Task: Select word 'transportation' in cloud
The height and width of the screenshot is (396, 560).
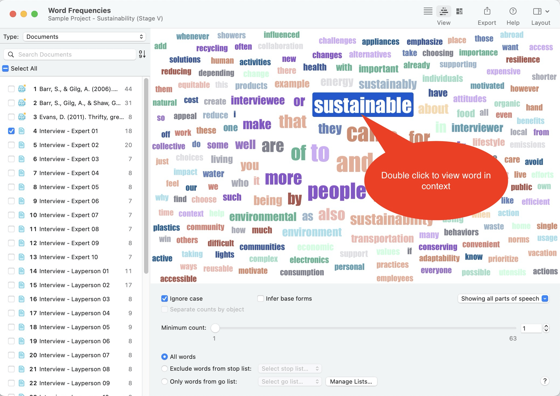Action: click(x=382, y=238)
